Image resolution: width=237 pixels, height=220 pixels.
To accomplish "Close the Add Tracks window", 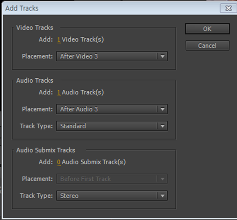I will tap(229, 8).
